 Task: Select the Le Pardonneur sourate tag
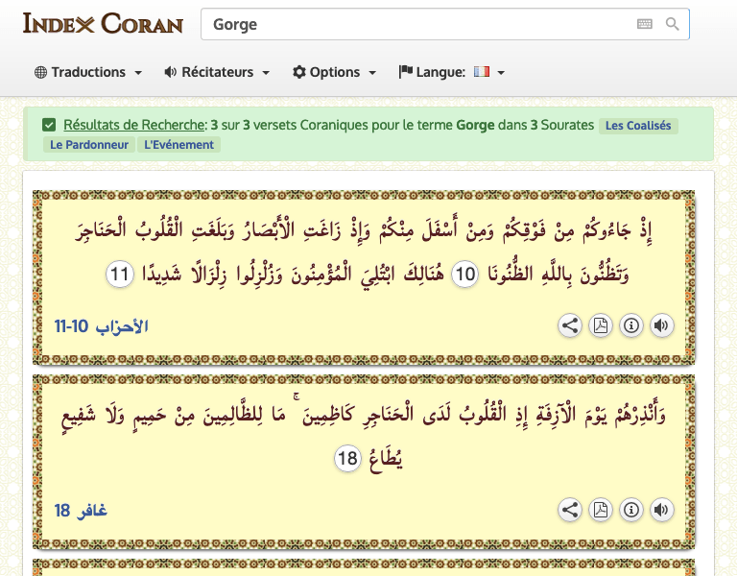[x=88, y=145]
